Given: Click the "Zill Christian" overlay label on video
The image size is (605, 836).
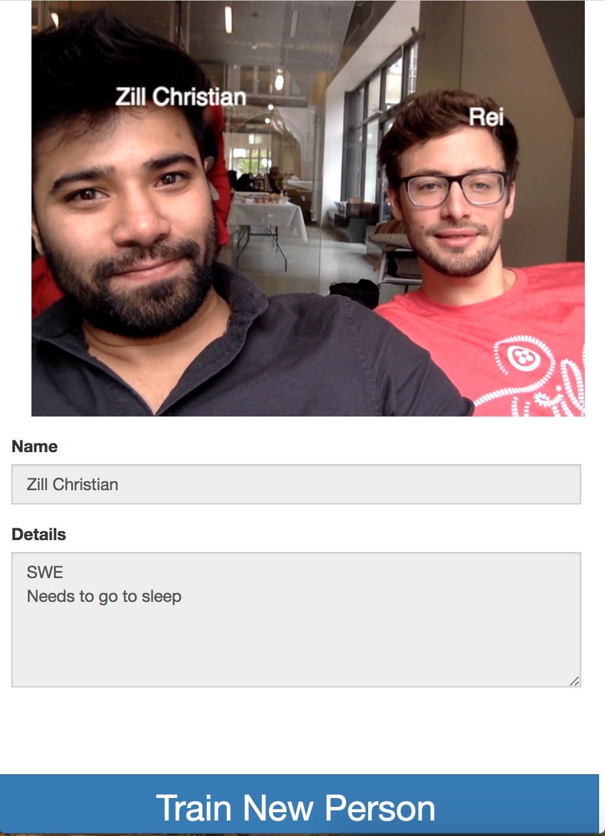Looking at the screenshot, I should [x=180, y=96].
